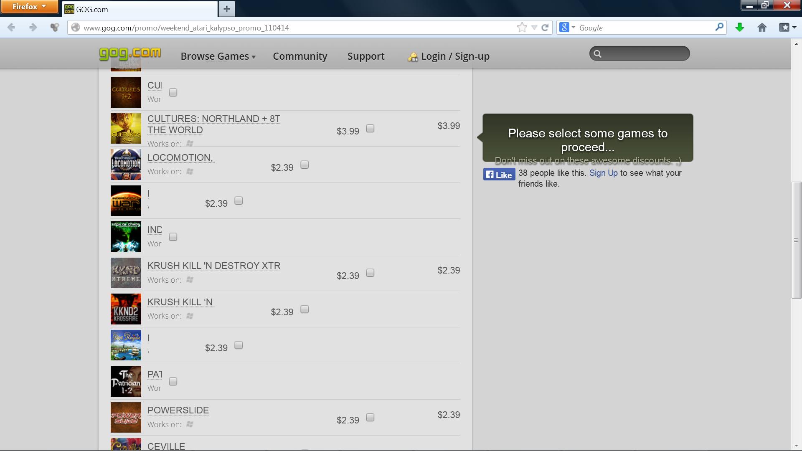Open the IND game title link
Image resolution: width=802 pixels, height=451 pixels.
point(155,230)
